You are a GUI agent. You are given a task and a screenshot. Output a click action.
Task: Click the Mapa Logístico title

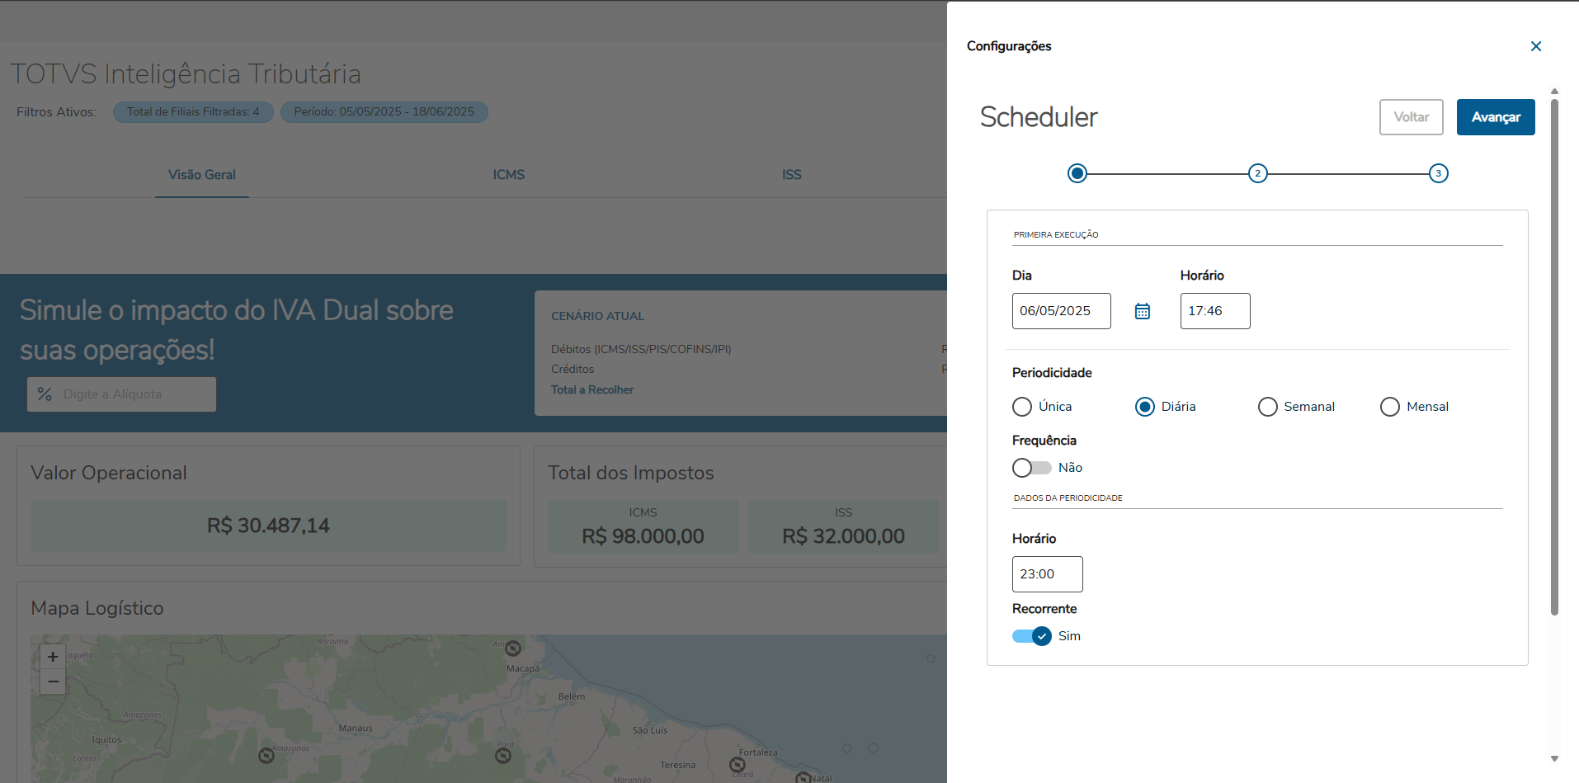[97, 608]
